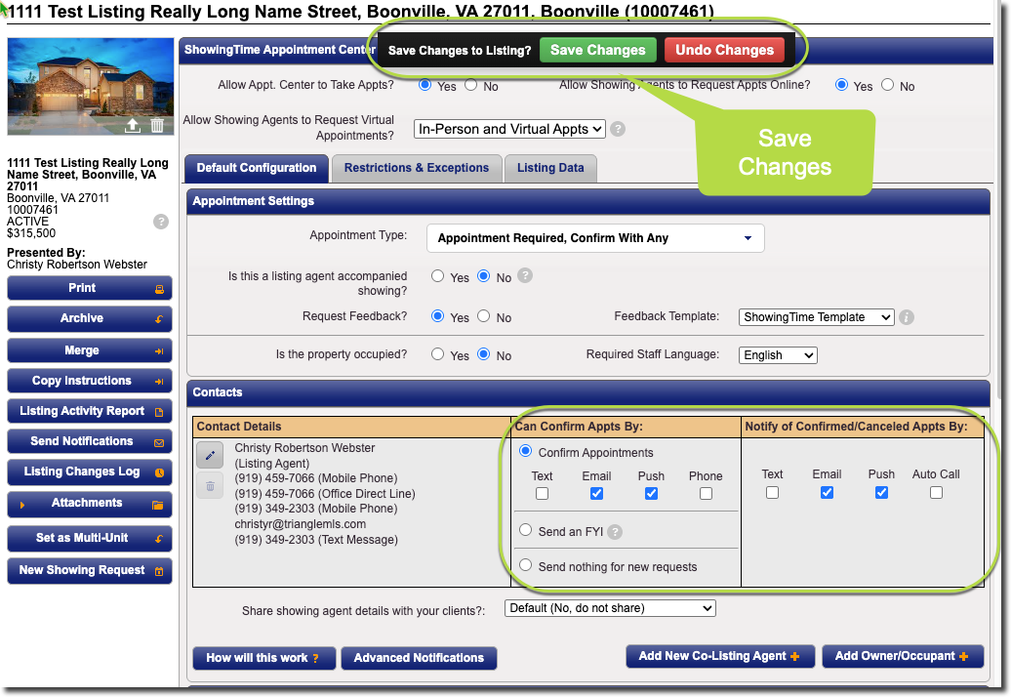The height and width of the screenshot is (697, 1011).
Task: Expand the Attachments arrow
Action: click(21, 505)
